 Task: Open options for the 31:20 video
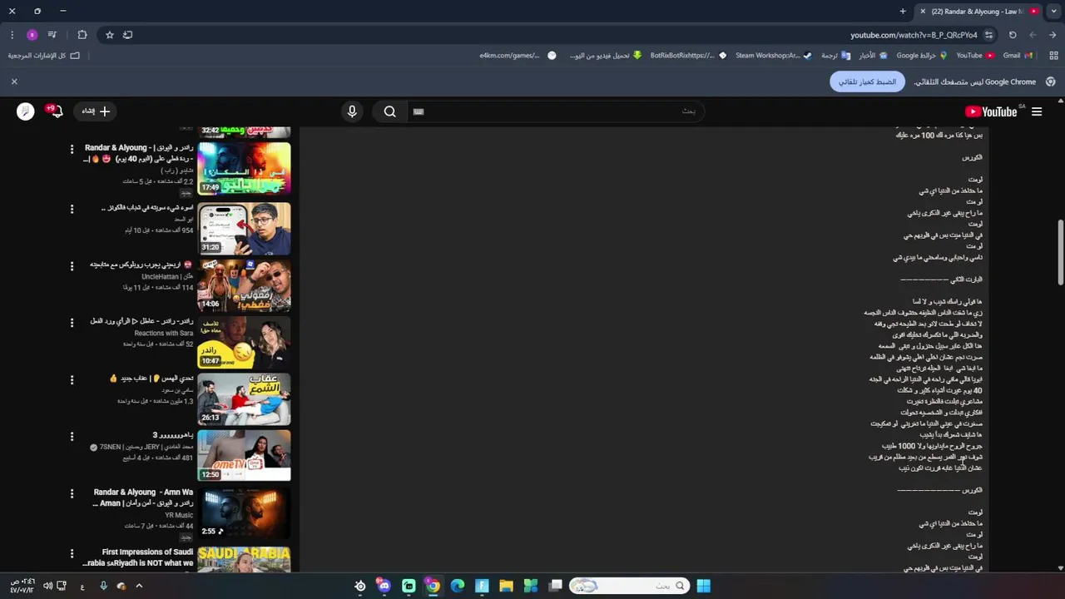[72, 210]
